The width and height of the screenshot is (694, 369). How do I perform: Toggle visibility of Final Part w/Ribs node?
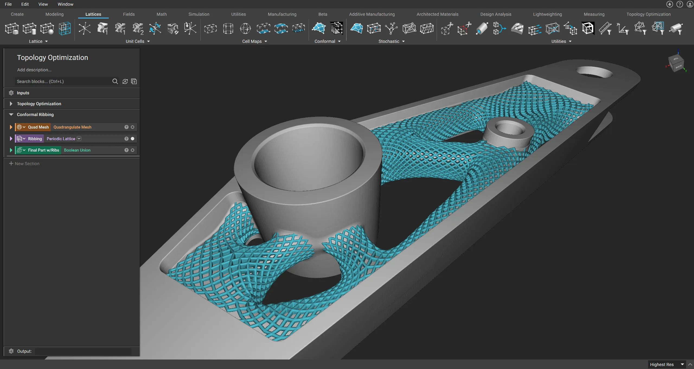[x=132, y=150]
